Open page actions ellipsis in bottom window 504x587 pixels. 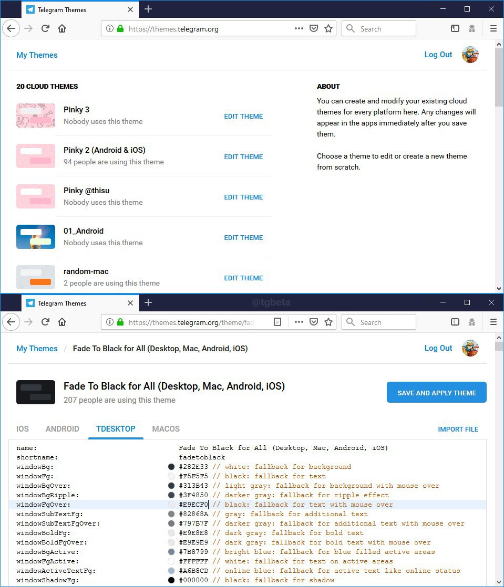pyautogui.click(x=299, y=322)
